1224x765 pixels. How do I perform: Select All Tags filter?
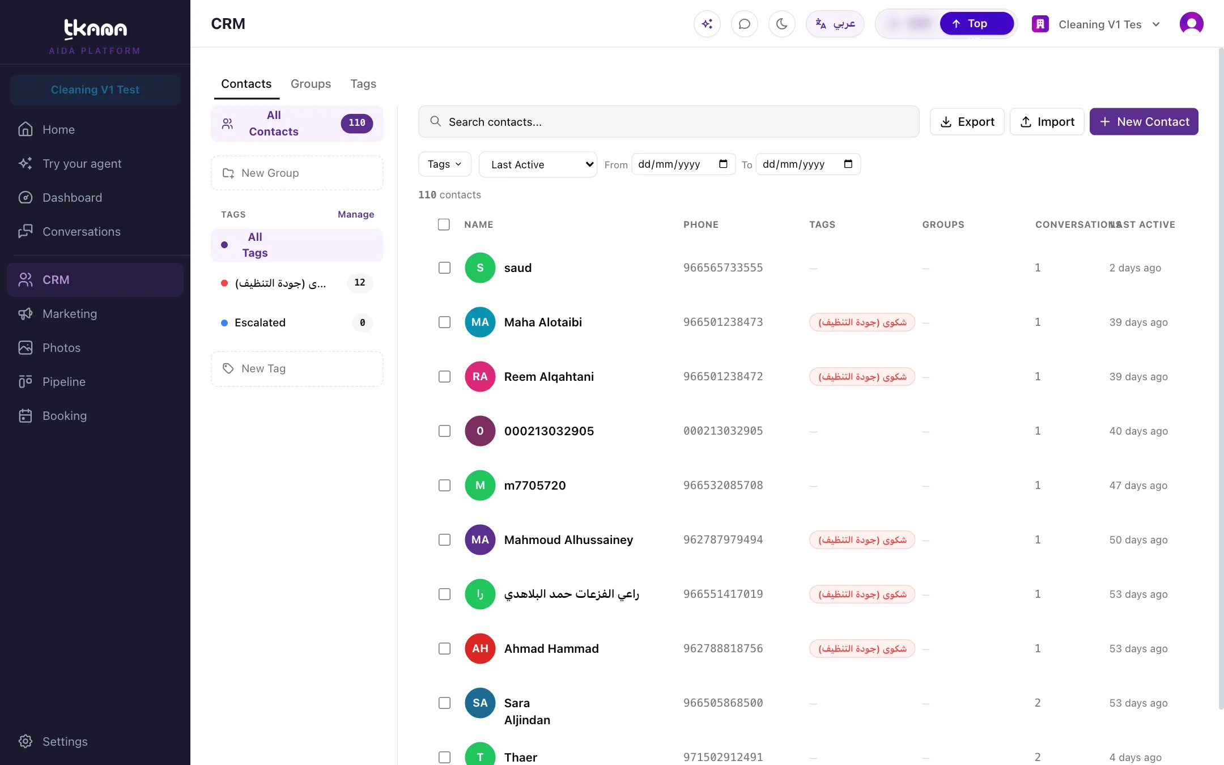click(x=297, y=245)
